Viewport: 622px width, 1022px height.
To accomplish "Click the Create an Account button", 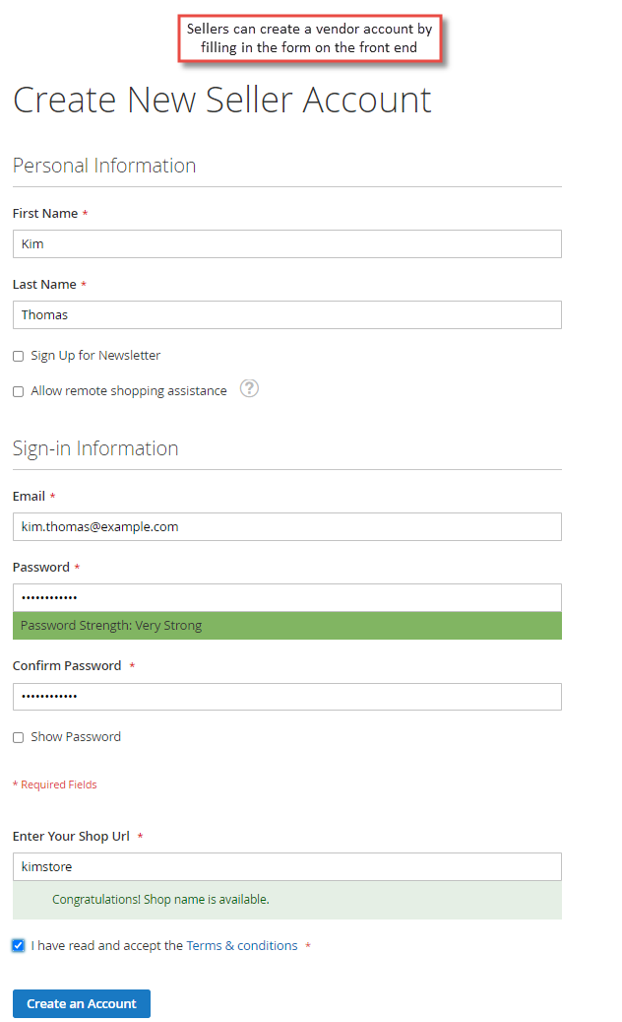I will (82, 1003).
